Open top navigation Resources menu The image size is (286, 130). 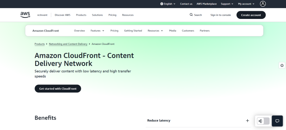point(128,15)
